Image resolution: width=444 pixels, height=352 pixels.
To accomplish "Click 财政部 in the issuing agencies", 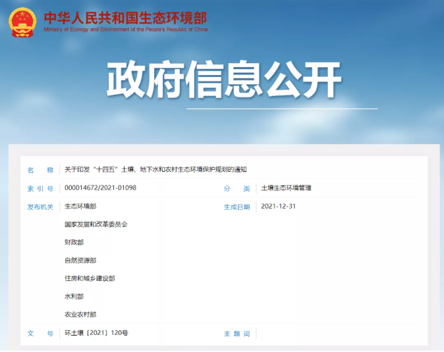I will click(74, 242).
